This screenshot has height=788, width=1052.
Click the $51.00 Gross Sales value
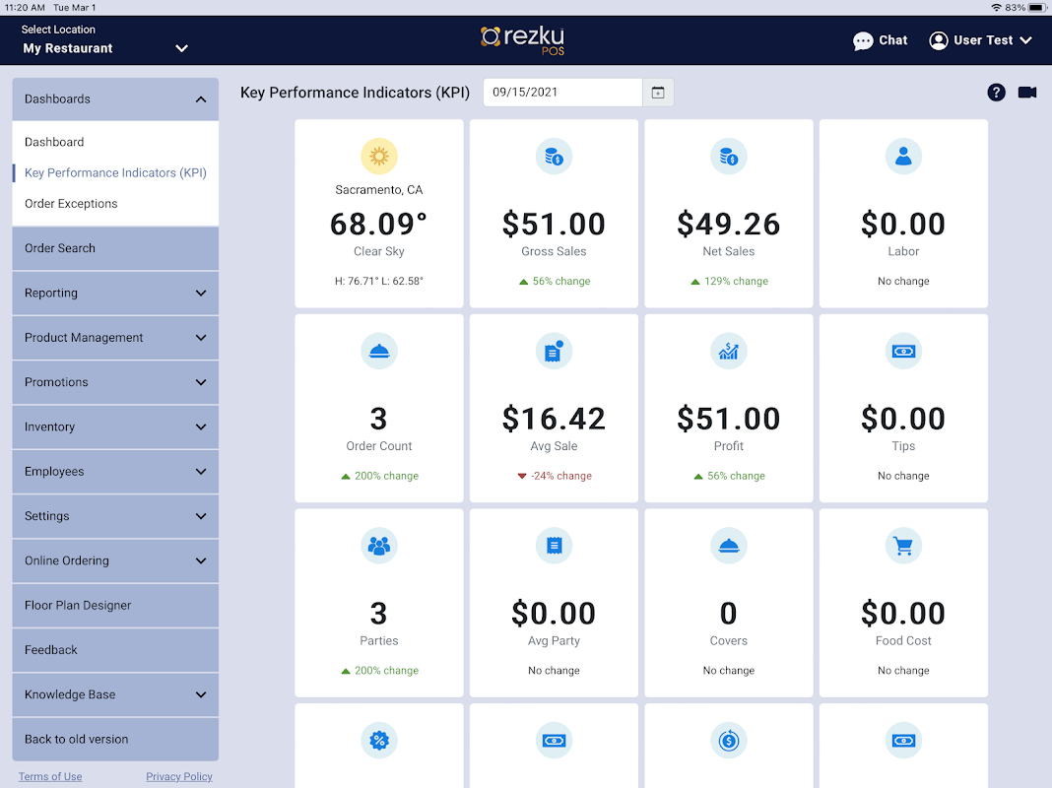554,224
